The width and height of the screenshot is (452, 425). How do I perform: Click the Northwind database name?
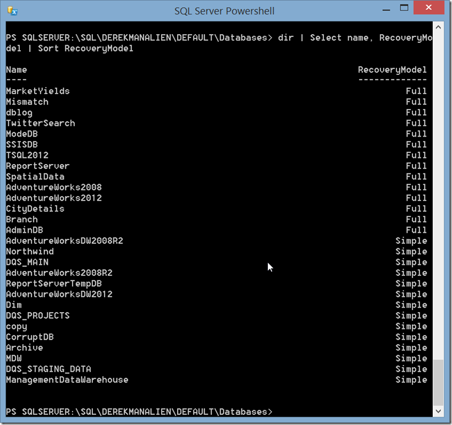30,252
